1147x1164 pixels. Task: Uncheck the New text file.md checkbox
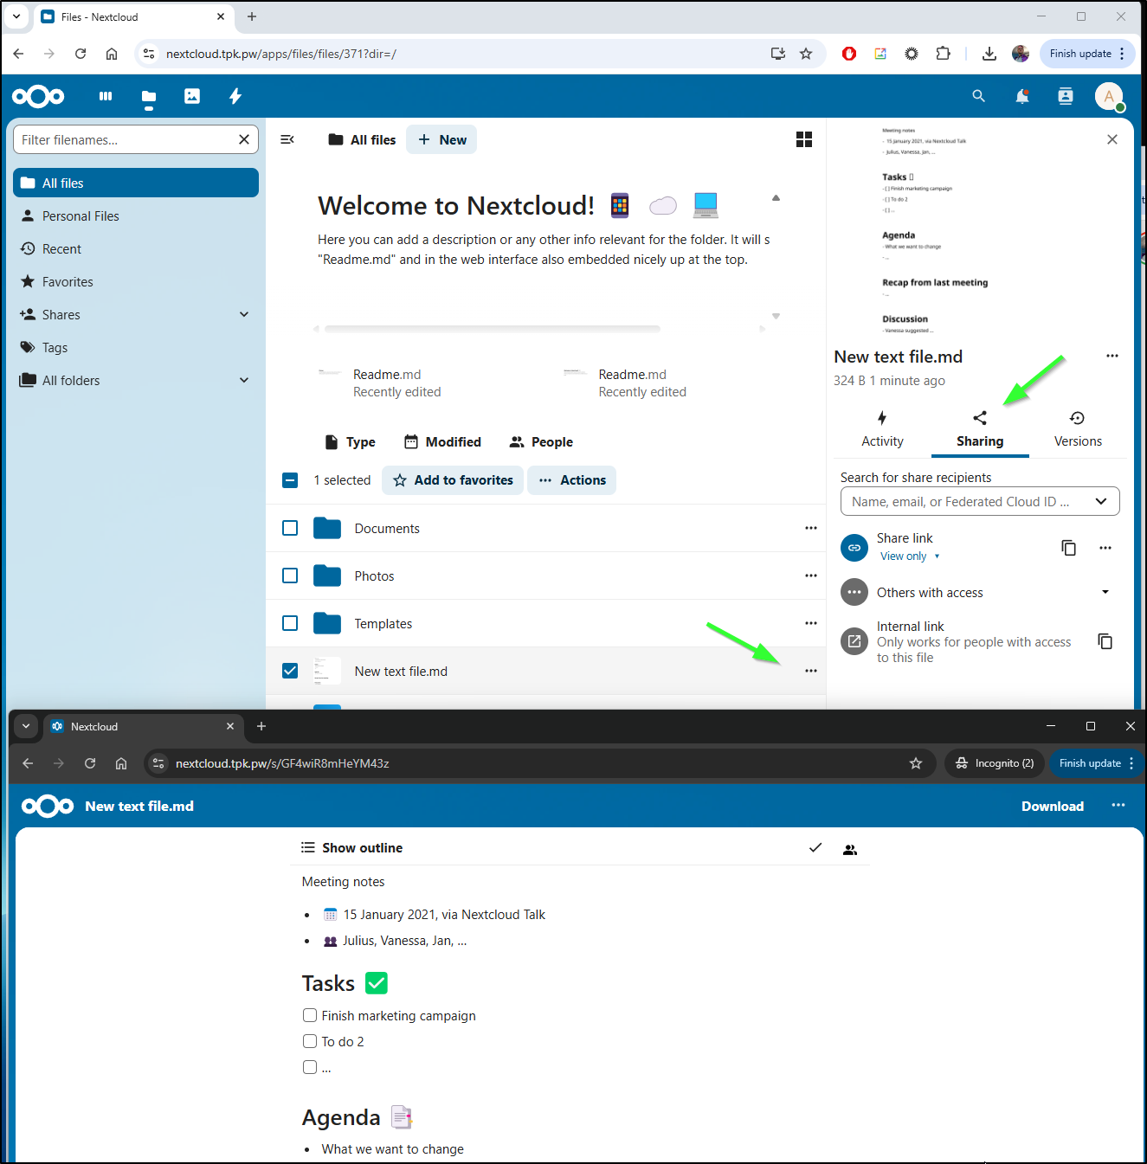291,671
